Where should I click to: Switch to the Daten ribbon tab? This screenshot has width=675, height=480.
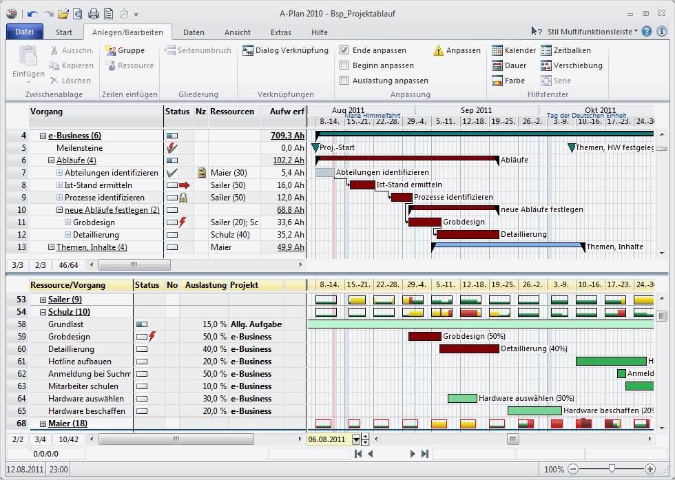(x=194, y=32)
